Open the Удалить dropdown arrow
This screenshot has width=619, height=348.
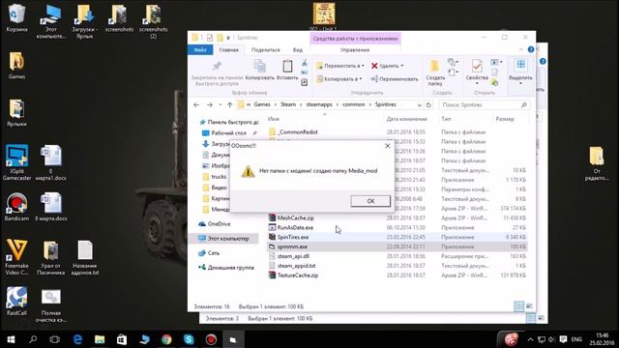402,66
